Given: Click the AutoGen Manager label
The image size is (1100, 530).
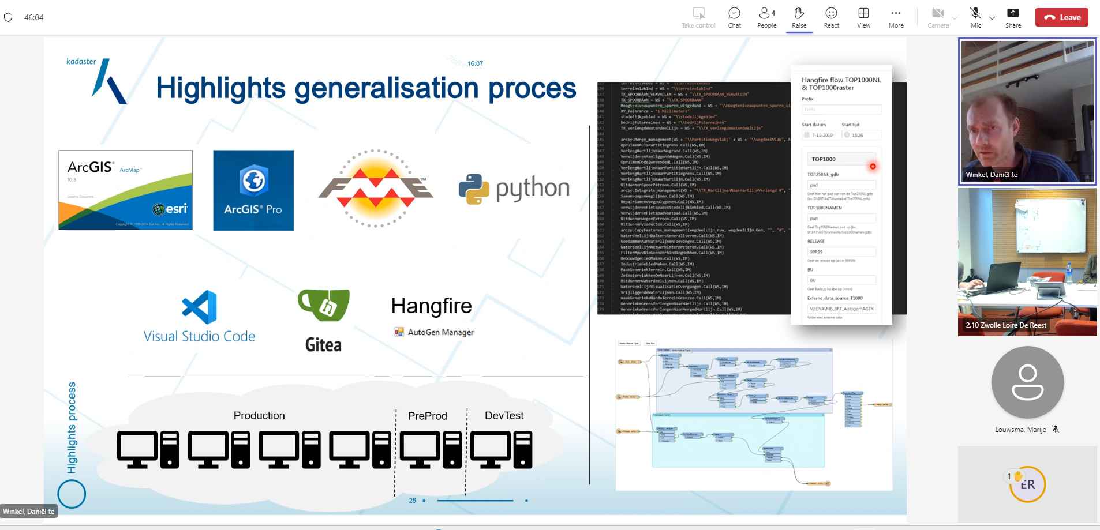Looking at the screenshot, I should [x=434, y=332].
